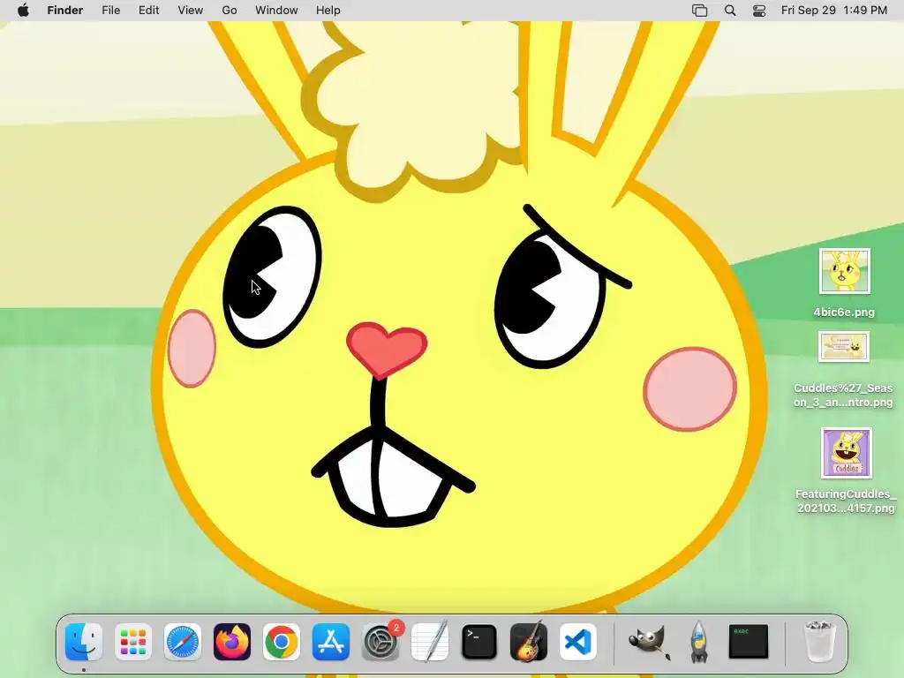904x678 pixels.
Task: Open Spotlight search in menu bar
Action: tap(730, 11)
